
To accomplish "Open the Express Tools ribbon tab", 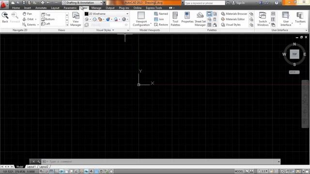I will point(154,8).
